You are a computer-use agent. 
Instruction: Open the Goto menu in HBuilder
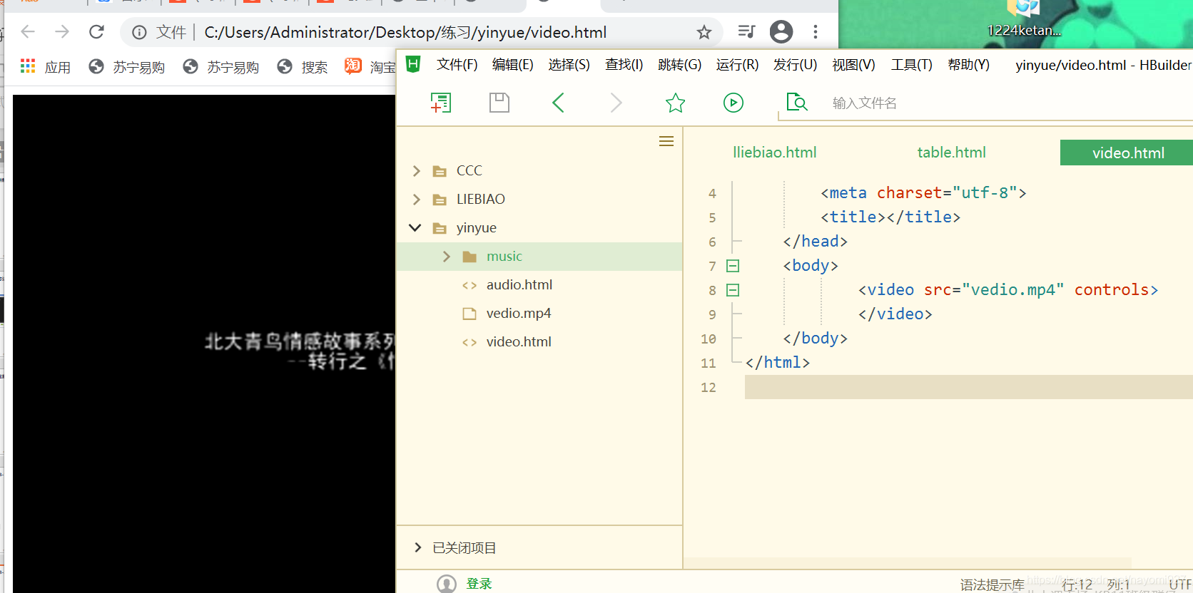click(x=679, y=65)
